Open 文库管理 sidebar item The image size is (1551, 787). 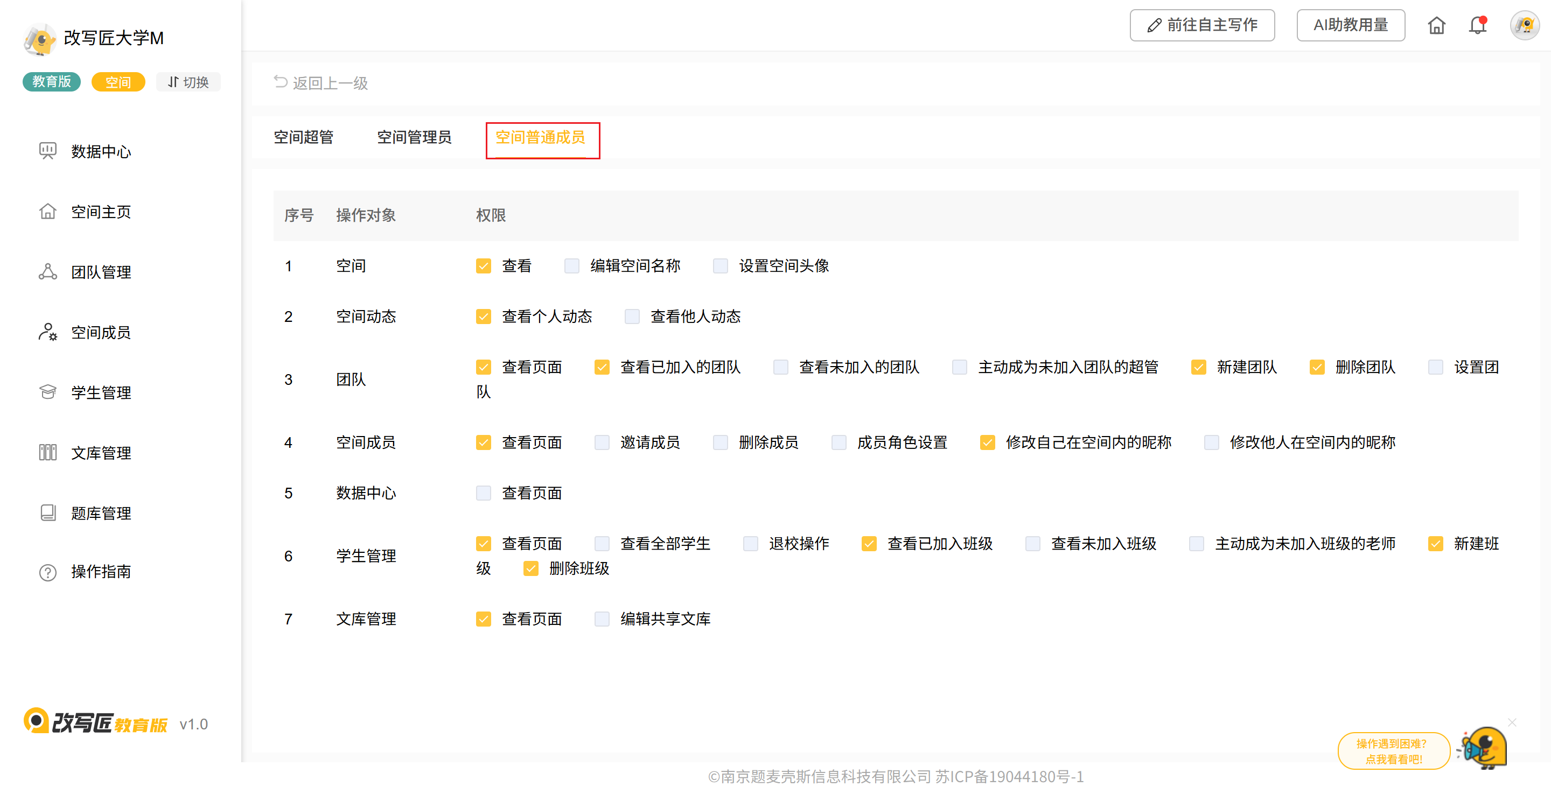point(101,453)
